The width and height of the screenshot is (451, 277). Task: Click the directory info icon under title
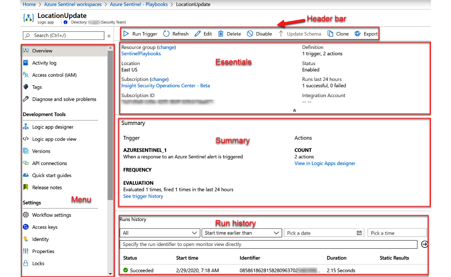coord(65,22)
